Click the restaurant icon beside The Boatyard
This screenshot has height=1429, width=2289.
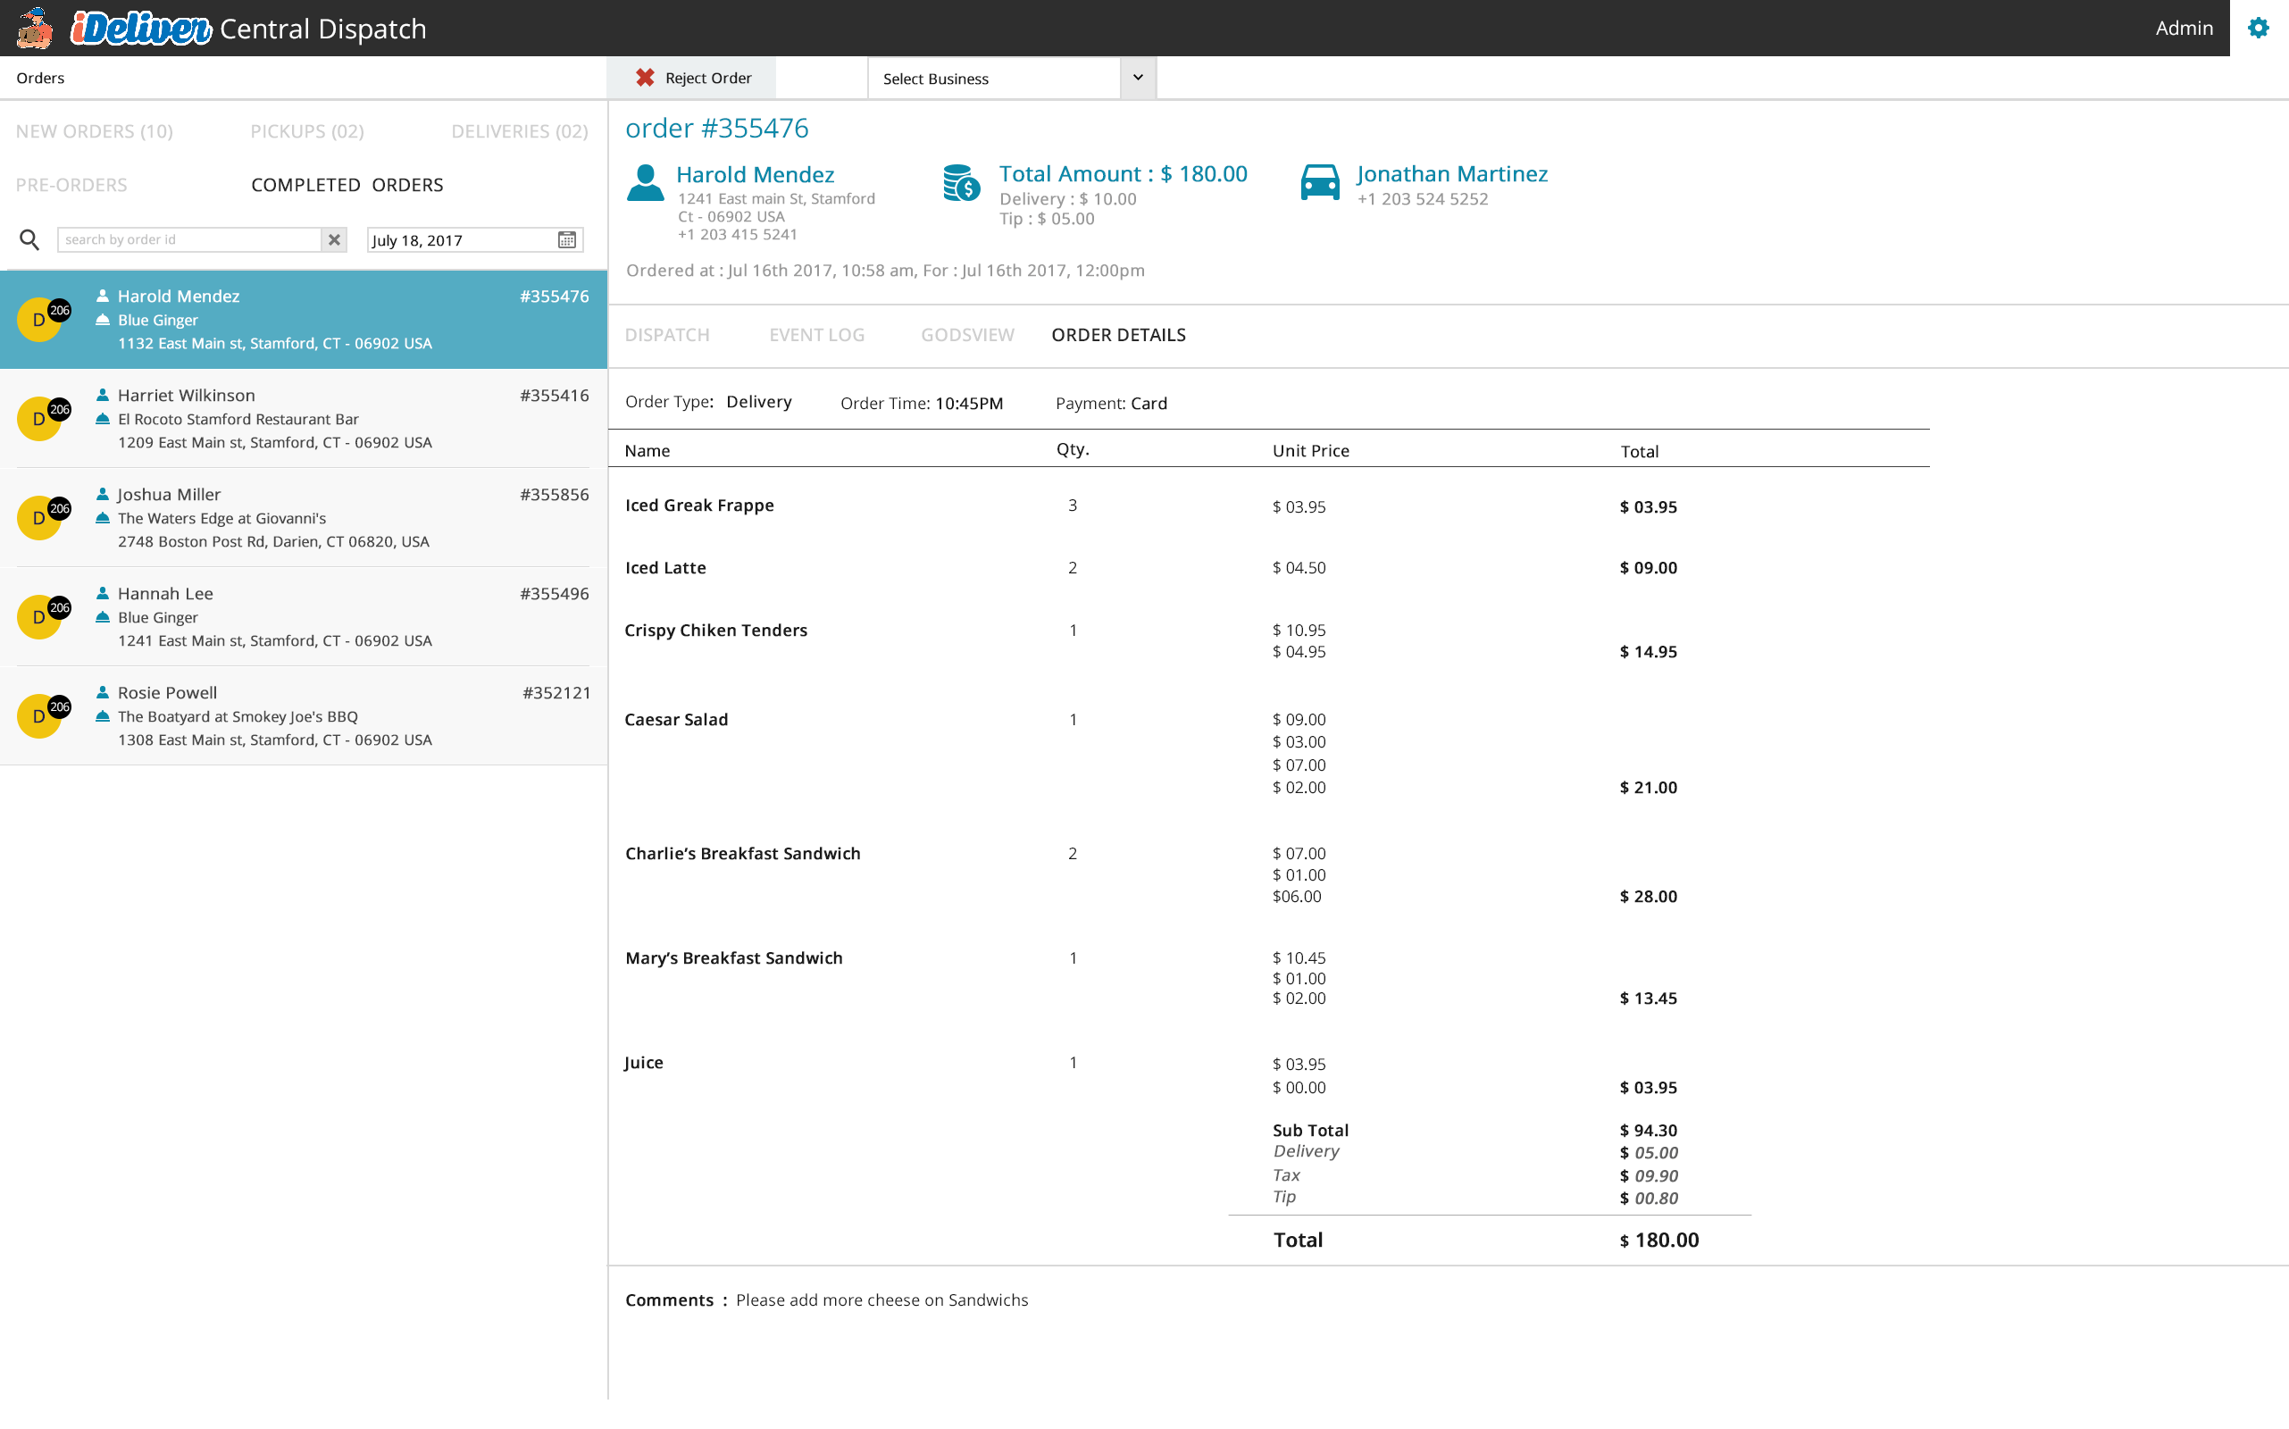tap(103, 716)
